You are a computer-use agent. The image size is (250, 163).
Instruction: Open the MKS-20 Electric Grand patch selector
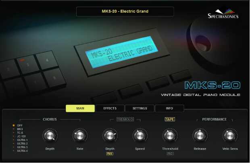125,11
